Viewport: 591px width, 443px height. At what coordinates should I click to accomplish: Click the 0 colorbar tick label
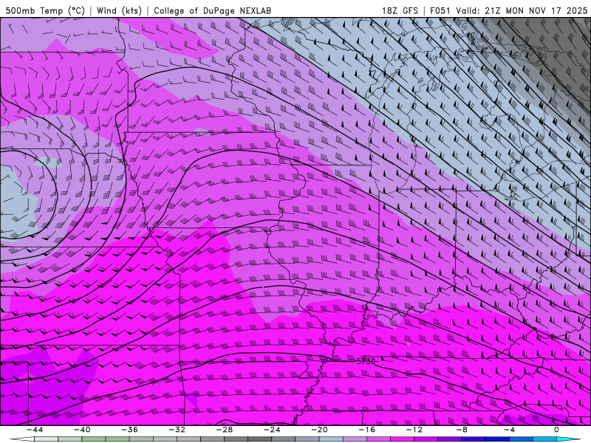coord(557,430)
